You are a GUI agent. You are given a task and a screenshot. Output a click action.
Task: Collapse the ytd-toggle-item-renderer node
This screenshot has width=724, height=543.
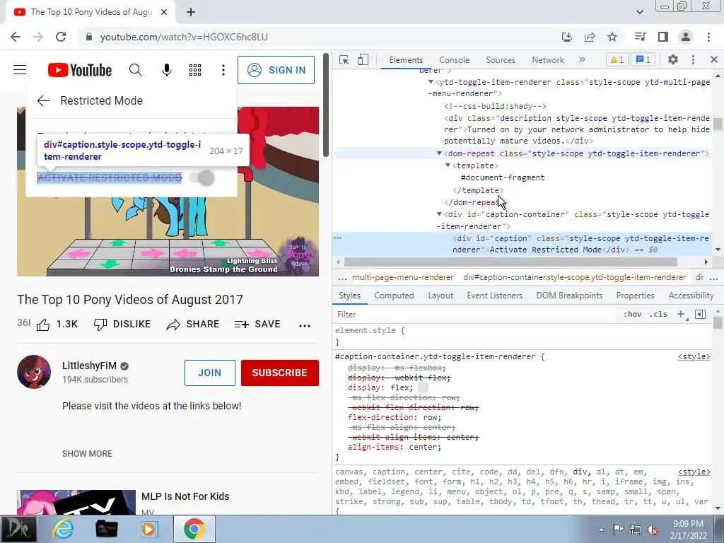click(431, 82)
